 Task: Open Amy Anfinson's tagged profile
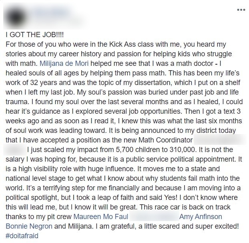point(201,217)
